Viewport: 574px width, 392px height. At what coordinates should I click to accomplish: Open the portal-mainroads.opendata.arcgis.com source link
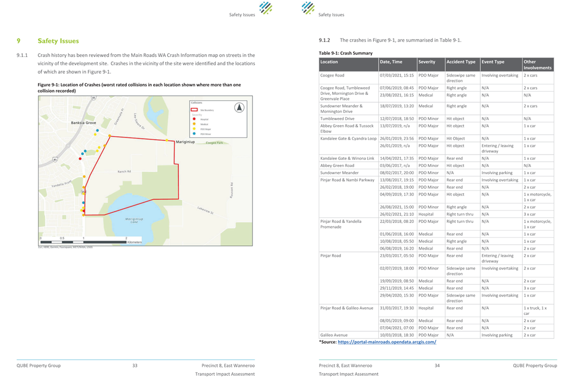pos(387,342)
